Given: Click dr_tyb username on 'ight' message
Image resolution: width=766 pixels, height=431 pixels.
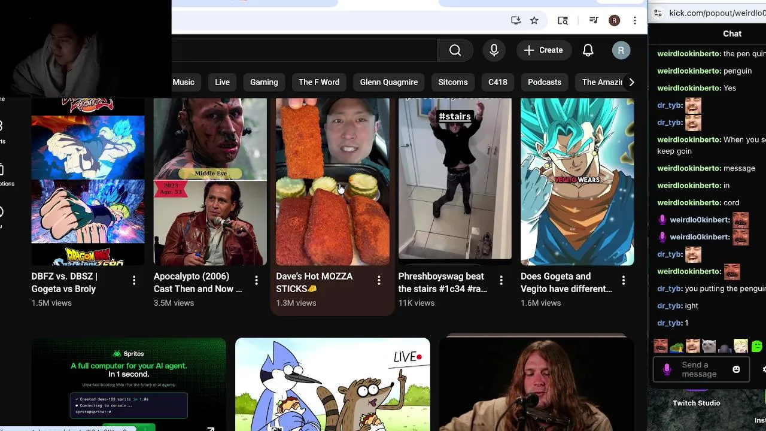Looking at the screenshot, I should tap(670, 305).
